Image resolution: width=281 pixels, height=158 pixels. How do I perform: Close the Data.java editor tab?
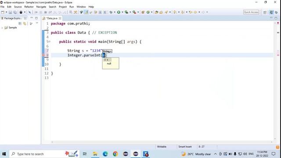point(60,18)
